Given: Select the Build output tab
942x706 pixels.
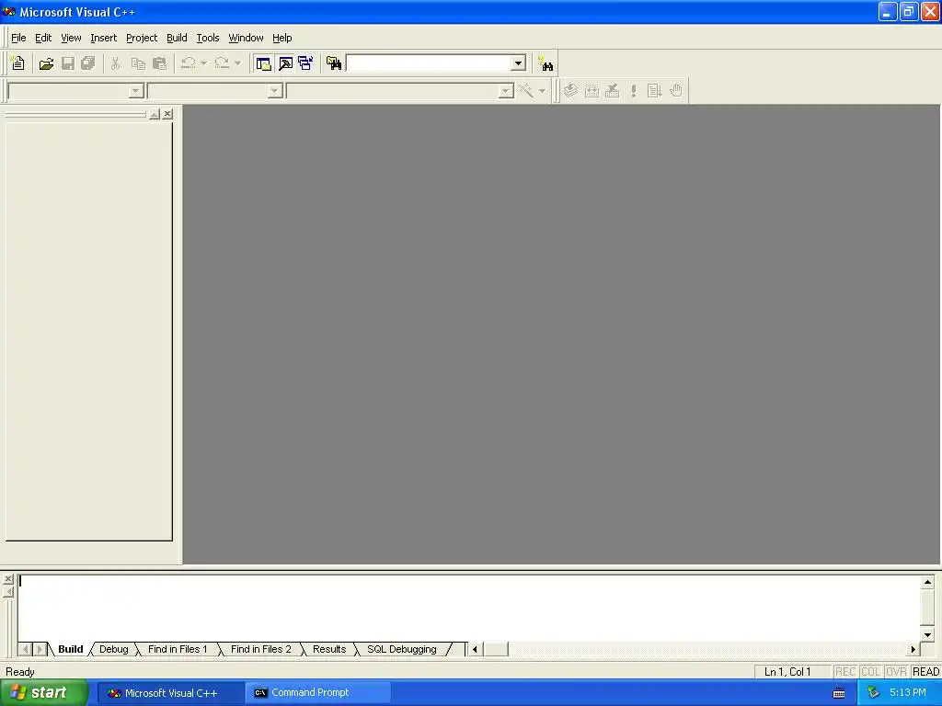Looking at the screenshot, I should click(x=70, y=649).
